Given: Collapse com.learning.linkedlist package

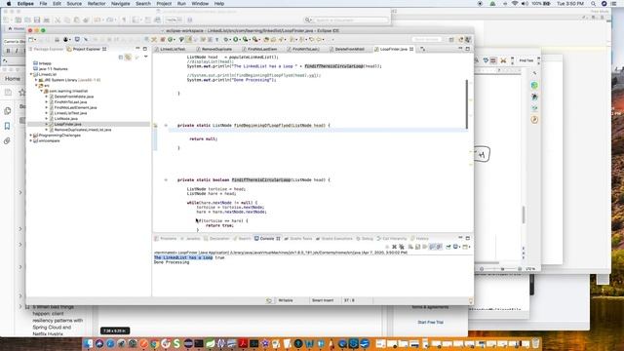Looking at the screenshot, I should tap(41, 91).
